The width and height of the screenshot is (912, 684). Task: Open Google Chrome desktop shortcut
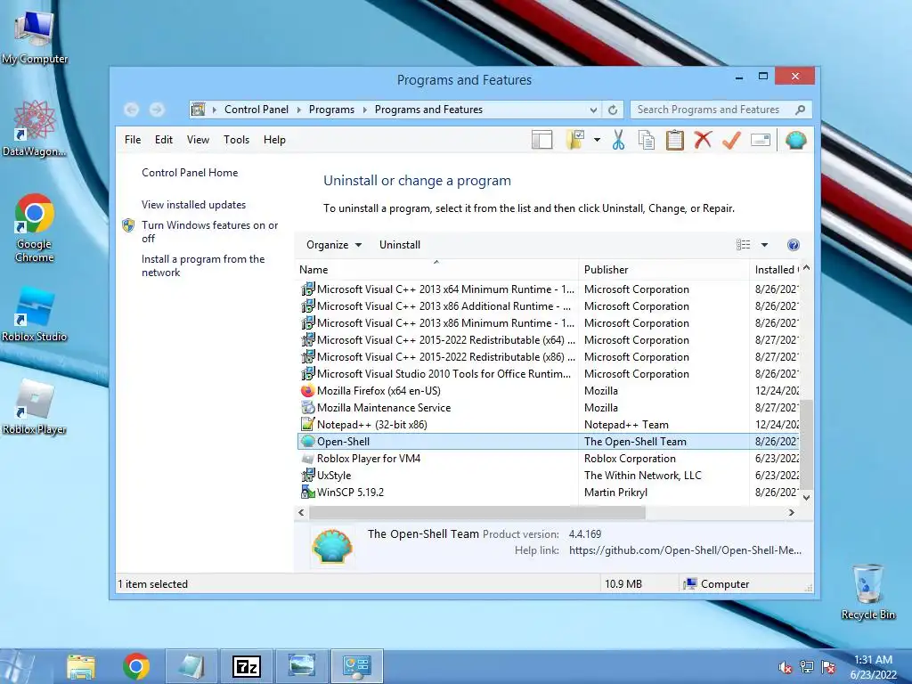click(x=35, y=228)
